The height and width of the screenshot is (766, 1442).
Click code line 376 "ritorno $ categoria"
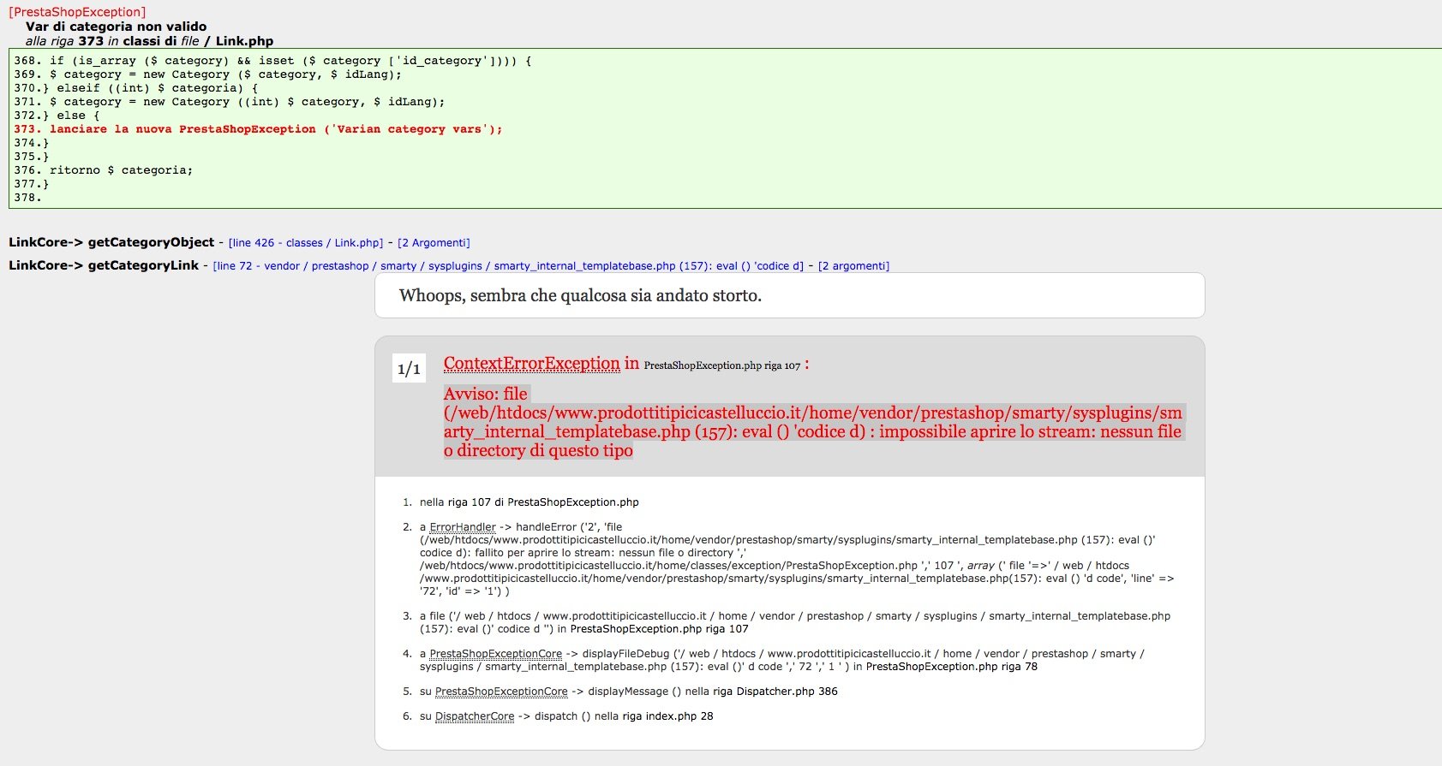coord(103,170)
